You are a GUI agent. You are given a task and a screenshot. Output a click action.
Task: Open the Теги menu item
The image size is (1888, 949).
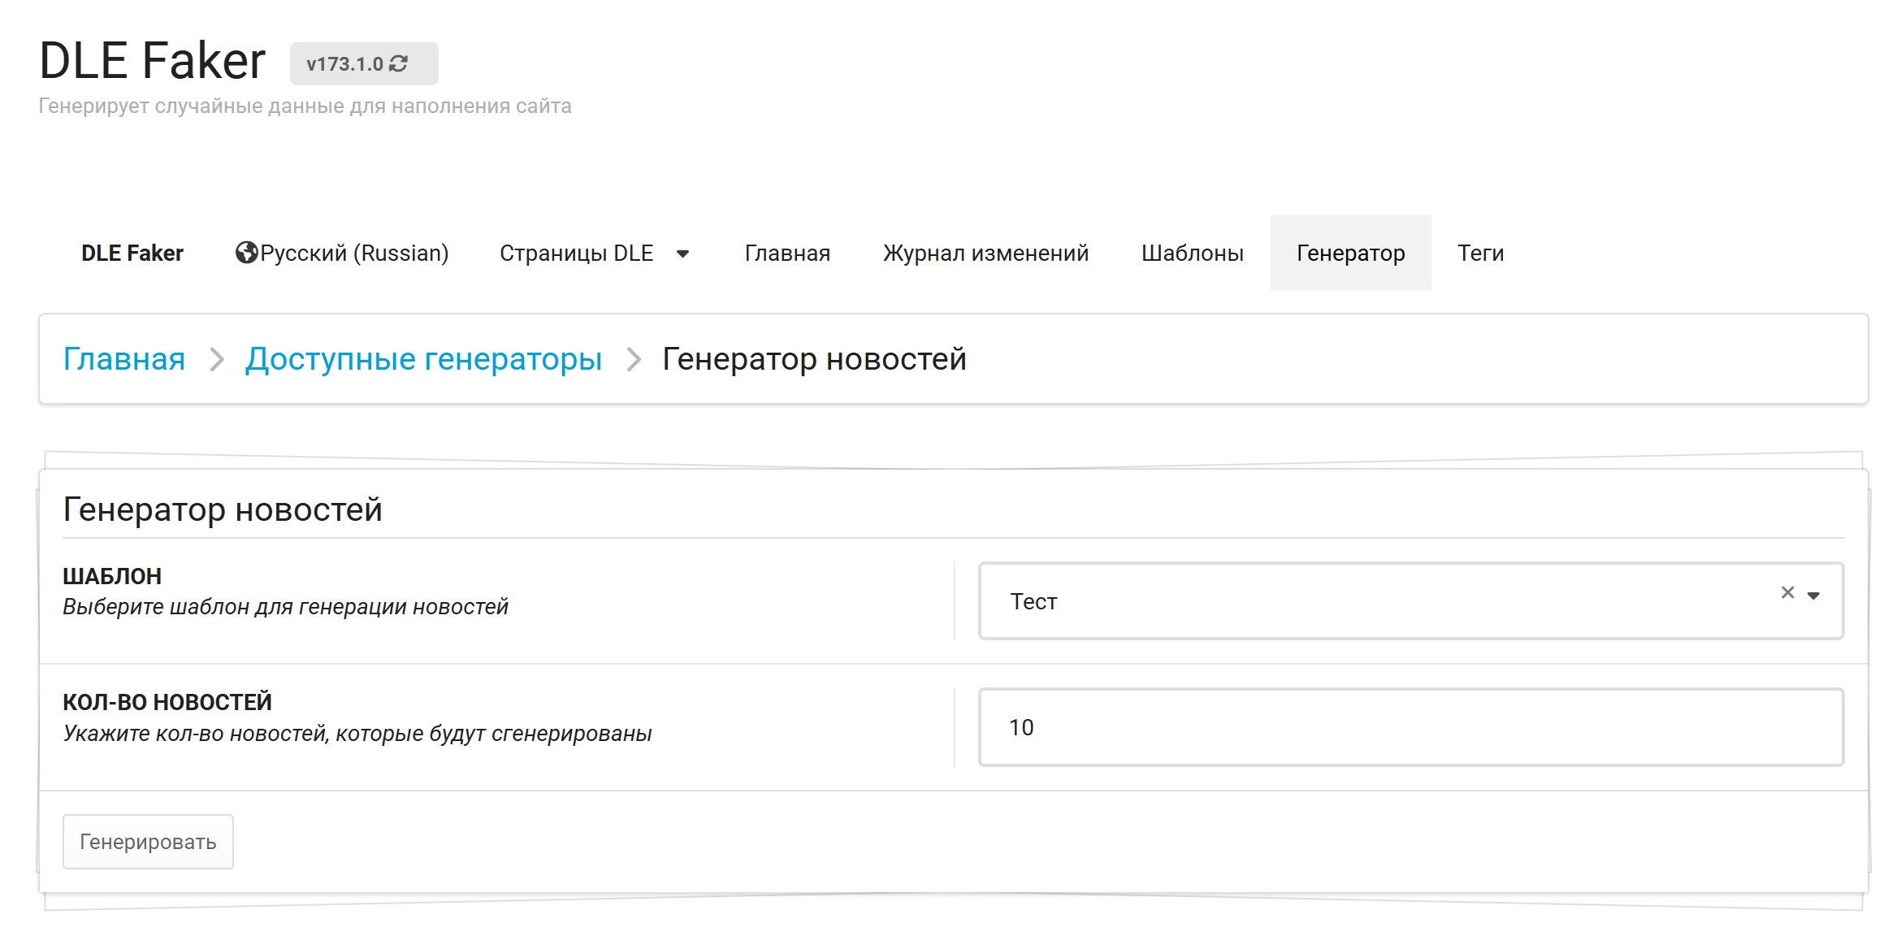pyautogui.click(x=1480, y=253)
